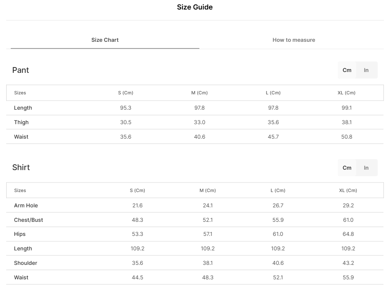This screenshot has height=305, width=388.
Task: Click the Shirt section title
Action: tap(21, 168)
